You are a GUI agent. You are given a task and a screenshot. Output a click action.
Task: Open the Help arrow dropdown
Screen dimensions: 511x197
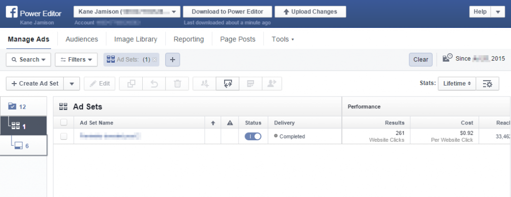(x=498, y=12)
